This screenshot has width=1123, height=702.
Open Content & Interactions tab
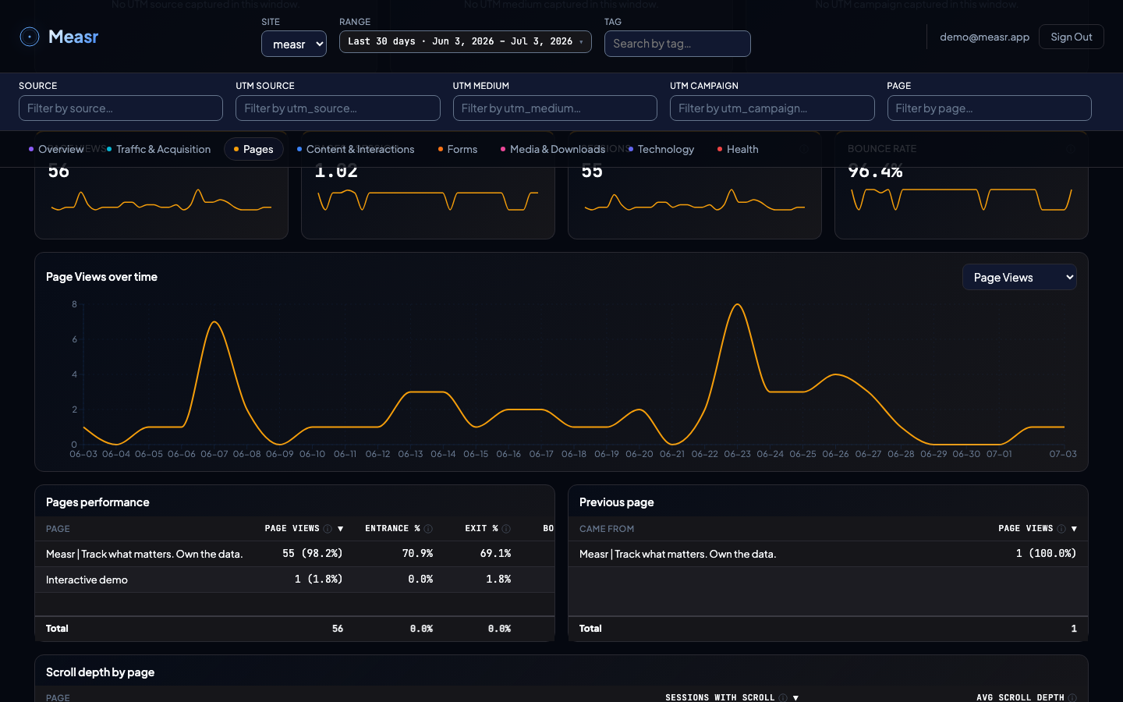point(356,149)
